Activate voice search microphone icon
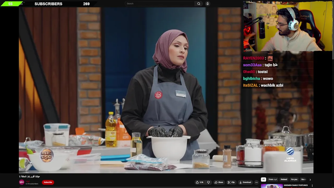The width and height of the screenshot is (334, 188). click(x=207, y=4)
